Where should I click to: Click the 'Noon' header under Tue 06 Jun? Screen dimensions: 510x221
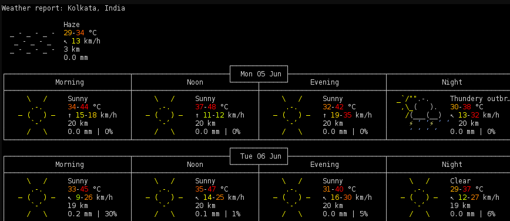tap(195, 165)
